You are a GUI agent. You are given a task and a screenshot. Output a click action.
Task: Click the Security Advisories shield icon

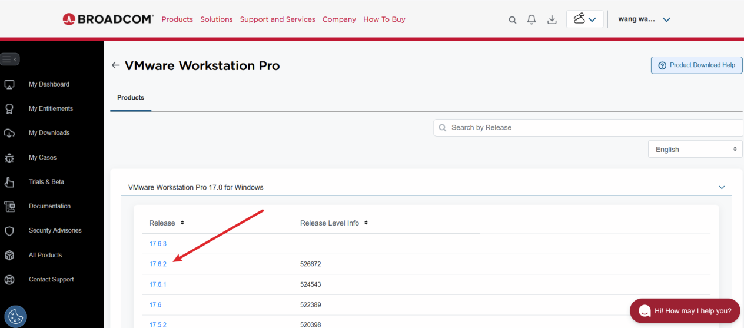click(9, 231)
